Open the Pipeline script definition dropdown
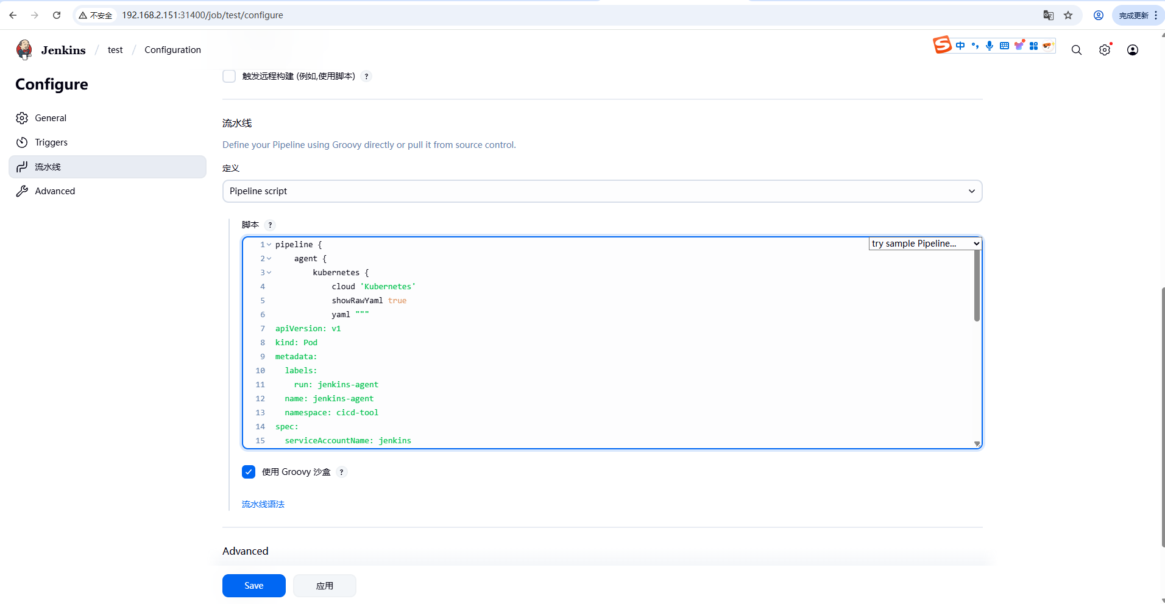The image size is (1165, 604). (602, 191)
